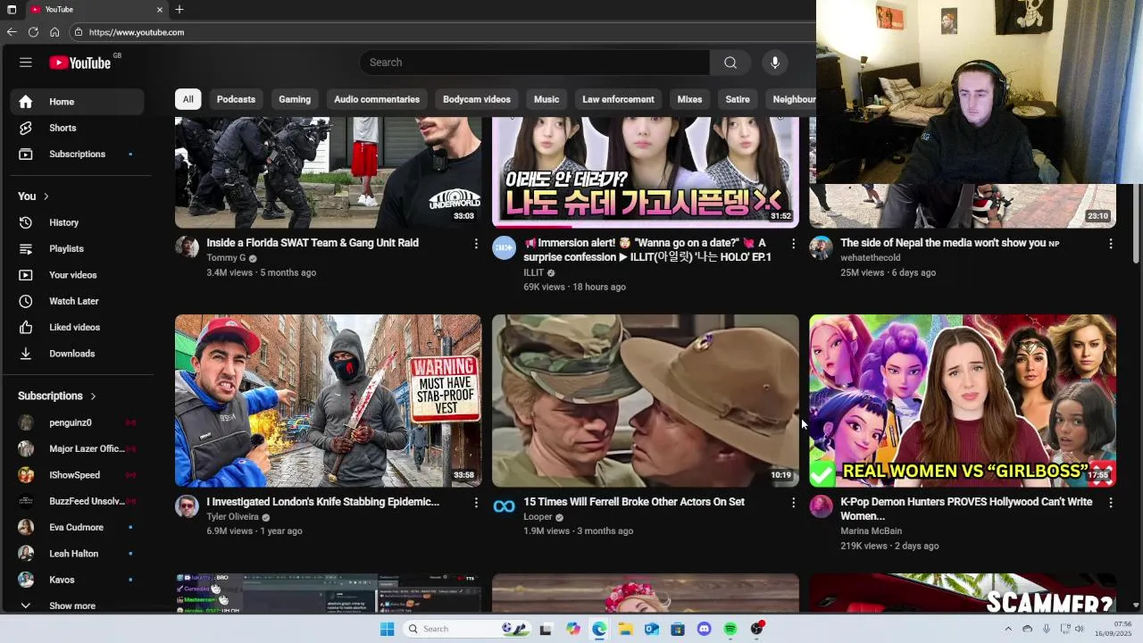Screen dimensions: 1143x643
Task: Click the browser home button
Action: click(x=54, y=32)
